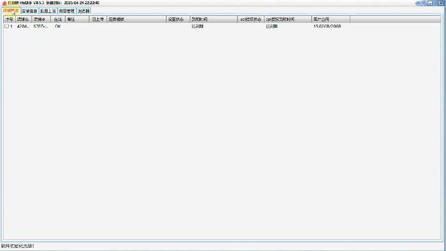
Task: Open the 店铺信息 tab
Action: [29, 11]
